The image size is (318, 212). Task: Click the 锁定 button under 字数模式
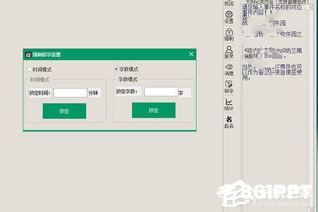coord(154,110)
